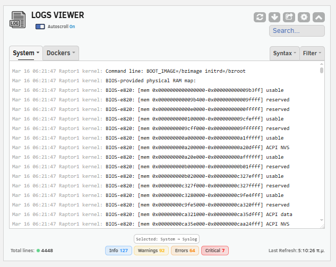Click the LOG document icon
The width and height of the screenshot is (336, 267).
[x=18, y=20]
